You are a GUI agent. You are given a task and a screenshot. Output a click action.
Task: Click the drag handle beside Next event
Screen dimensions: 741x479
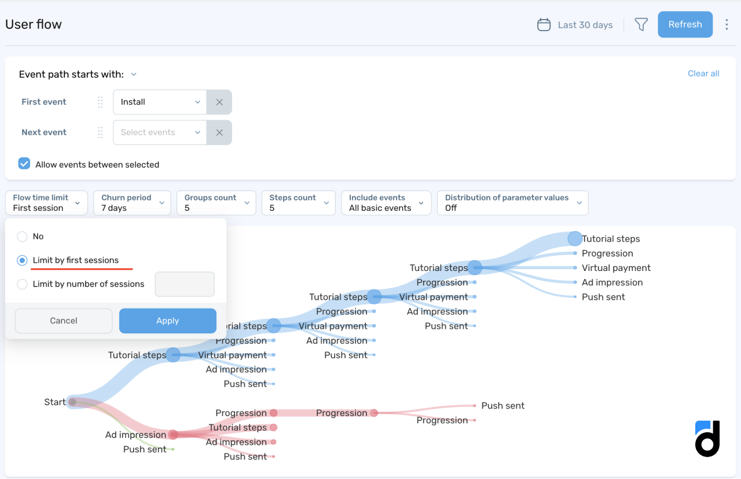click(100, 132)
